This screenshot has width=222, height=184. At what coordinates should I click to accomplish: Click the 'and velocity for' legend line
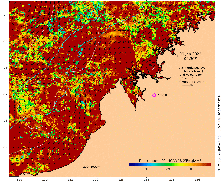click(x=191, y=75)
